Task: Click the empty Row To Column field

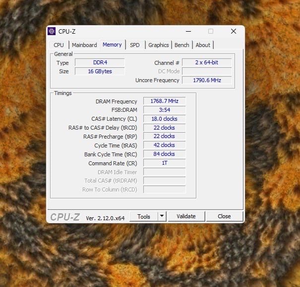Action: click(164, 190)
